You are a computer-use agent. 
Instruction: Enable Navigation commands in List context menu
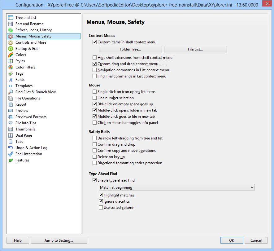pyautogui.click(x=94, y=70)
